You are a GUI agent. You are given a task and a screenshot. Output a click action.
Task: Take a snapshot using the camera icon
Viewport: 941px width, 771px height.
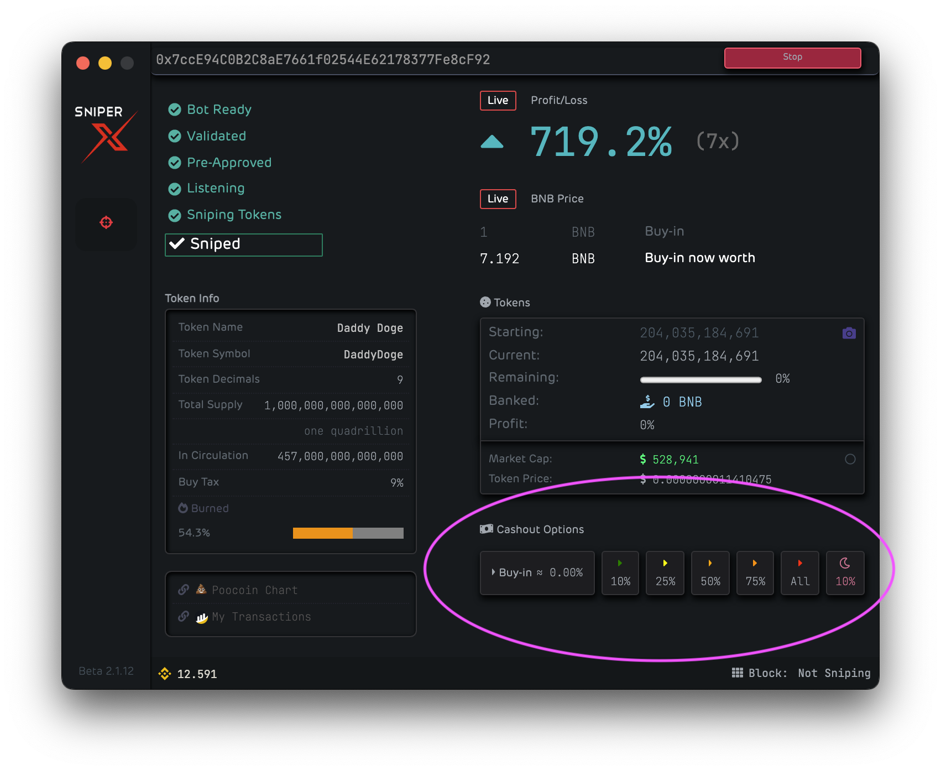[x=849, y=332]
